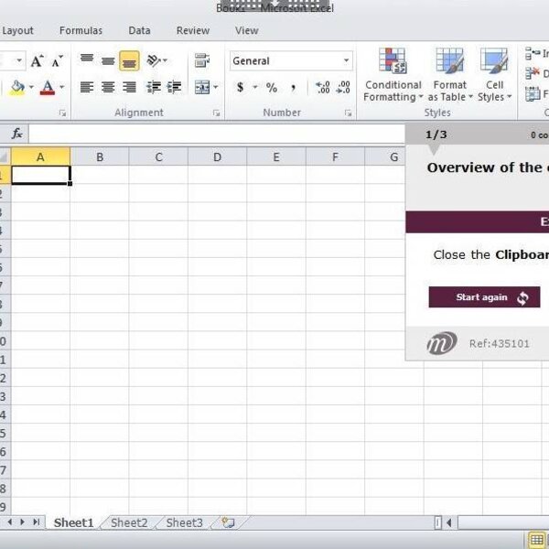This screenshot has width=549, height=549.
Task: Switch to Sheet2 tab
Action: pyautogui.click(x=129, y=522)
